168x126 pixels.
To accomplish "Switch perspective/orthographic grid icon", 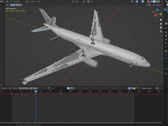I will click(x=161, y=31).
